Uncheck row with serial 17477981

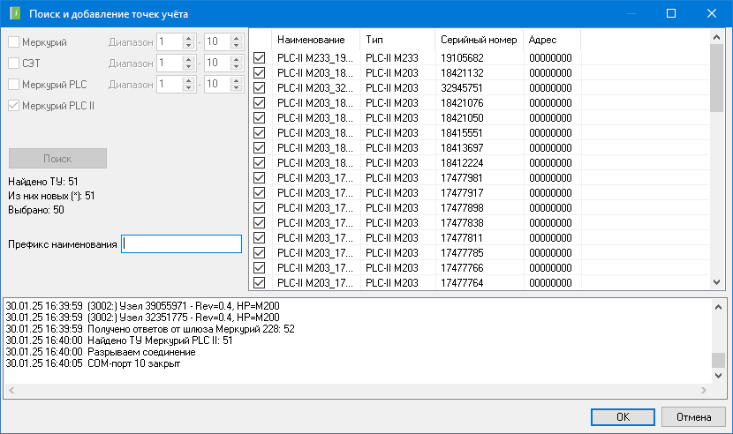(x=259, y=178)
